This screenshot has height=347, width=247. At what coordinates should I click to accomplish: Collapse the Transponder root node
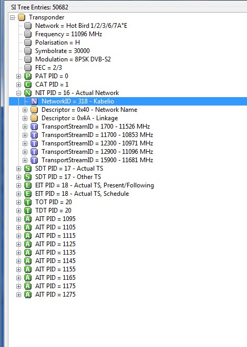click(13, 17)
